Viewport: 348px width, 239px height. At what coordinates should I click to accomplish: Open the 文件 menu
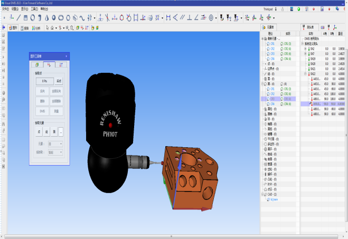coord(5,9)
